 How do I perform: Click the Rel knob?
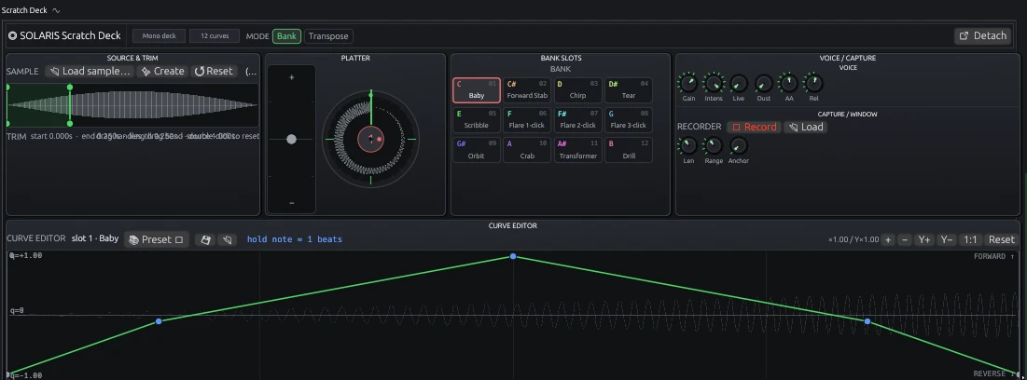tap(813, 84)
